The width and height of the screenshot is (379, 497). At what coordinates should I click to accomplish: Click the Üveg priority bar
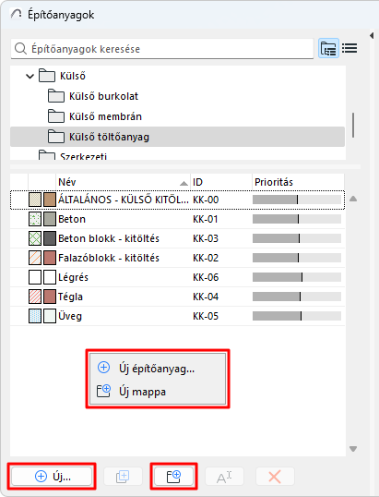(x=297, y=316)
